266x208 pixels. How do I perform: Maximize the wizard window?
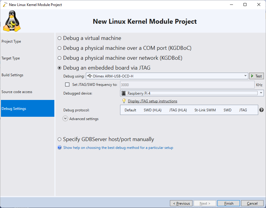click(x=245, y=5)
